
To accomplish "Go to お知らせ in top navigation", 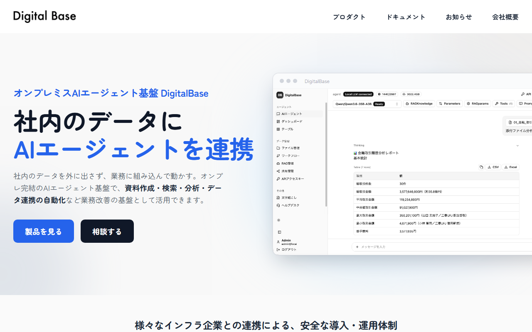I will point(459,17).
